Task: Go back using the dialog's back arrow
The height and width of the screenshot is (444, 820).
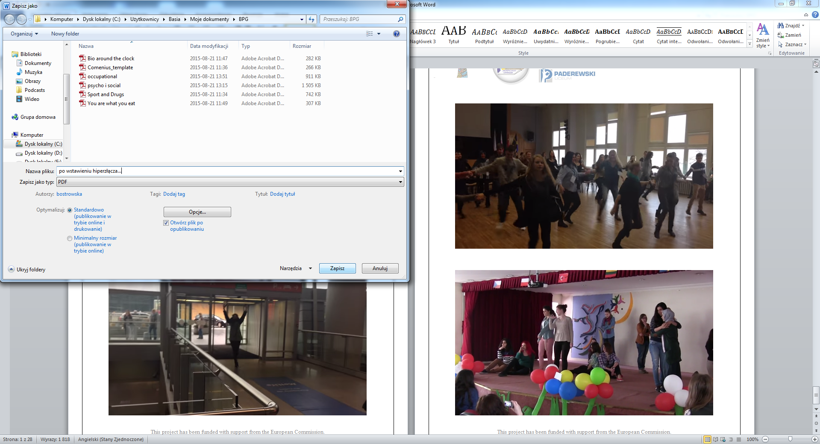Action: [9, 19]
